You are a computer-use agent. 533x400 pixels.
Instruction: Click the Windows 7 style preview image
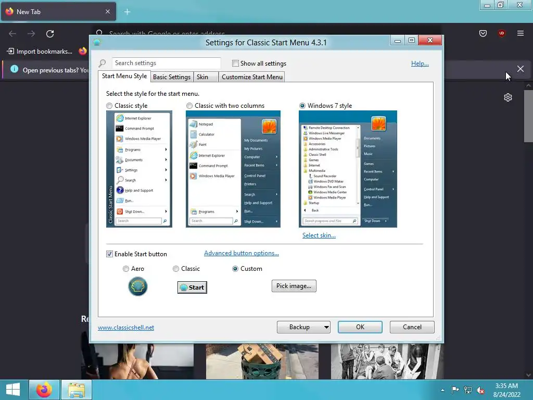pyautogui.click(x=348, y=169)
